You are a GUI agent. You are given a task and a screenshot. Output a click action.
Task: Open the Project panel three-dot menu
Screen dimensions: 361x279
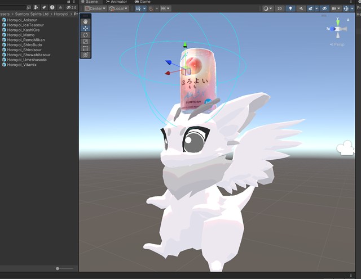coord(74,1)
